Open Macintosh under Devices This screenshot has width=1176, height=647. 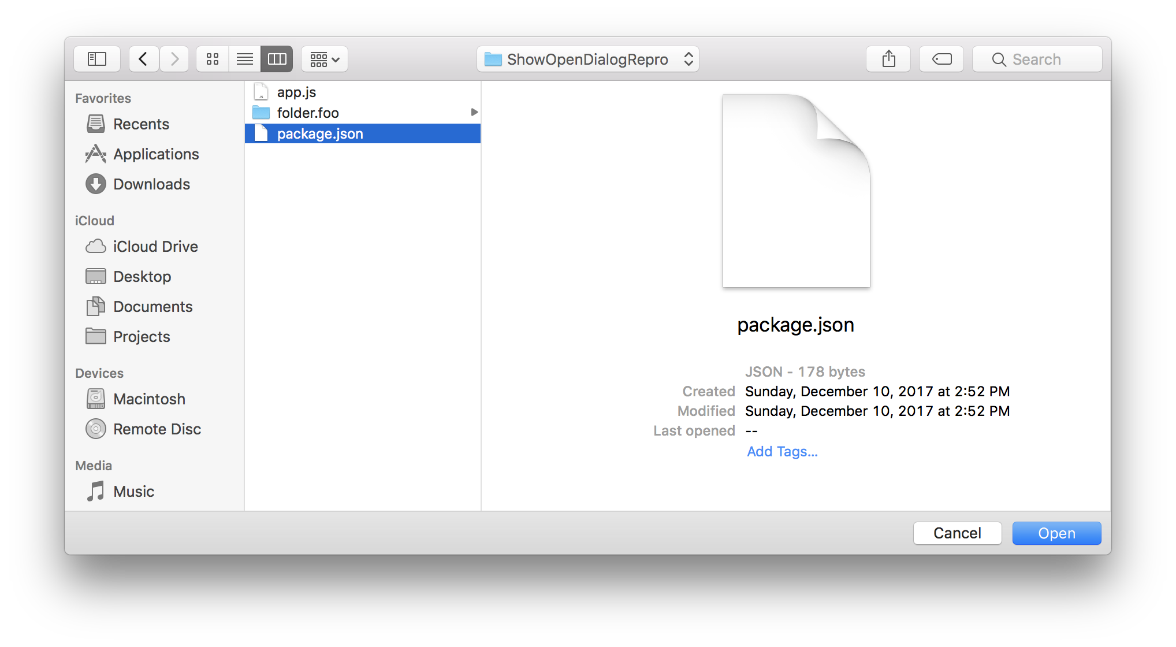click(149, 399)
